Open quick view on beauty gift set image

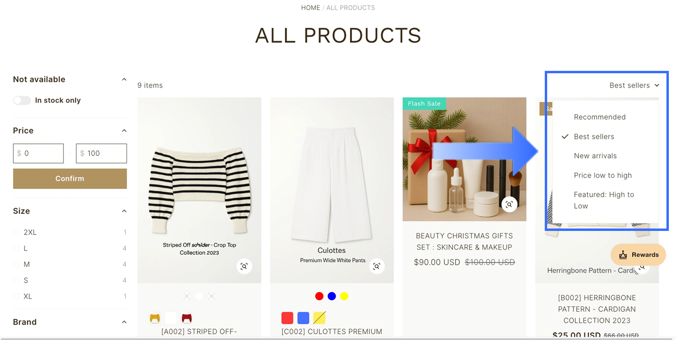coord(509,204)
